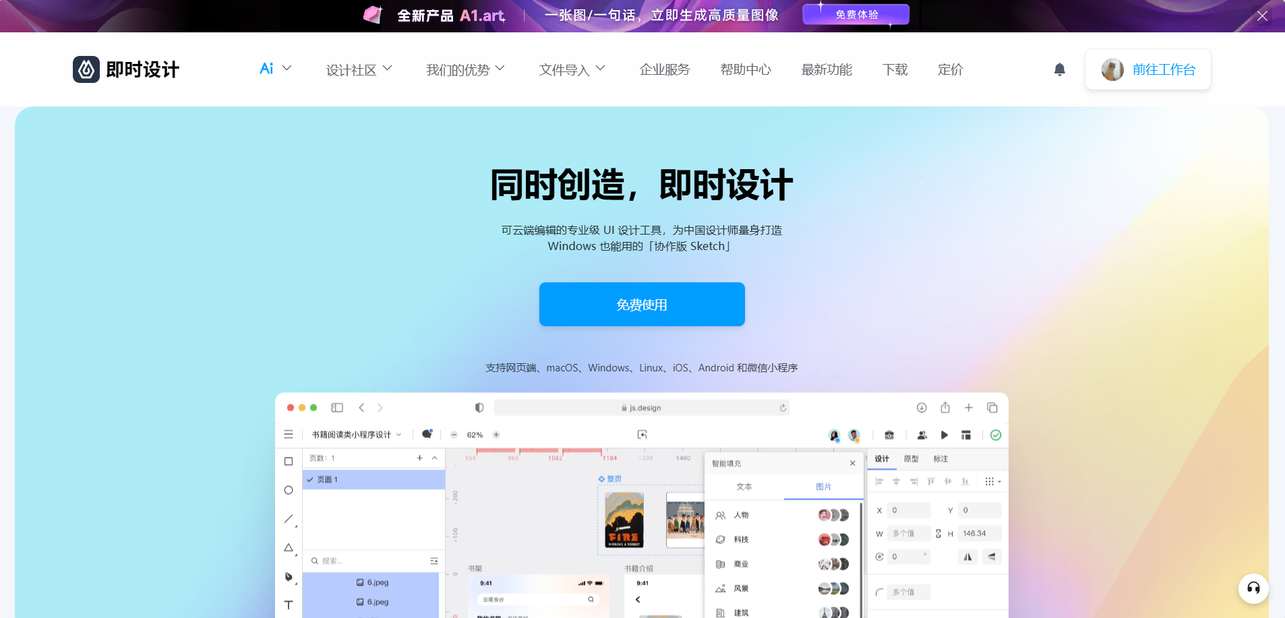Select the 商业 fill category

(x=782, y=564)
